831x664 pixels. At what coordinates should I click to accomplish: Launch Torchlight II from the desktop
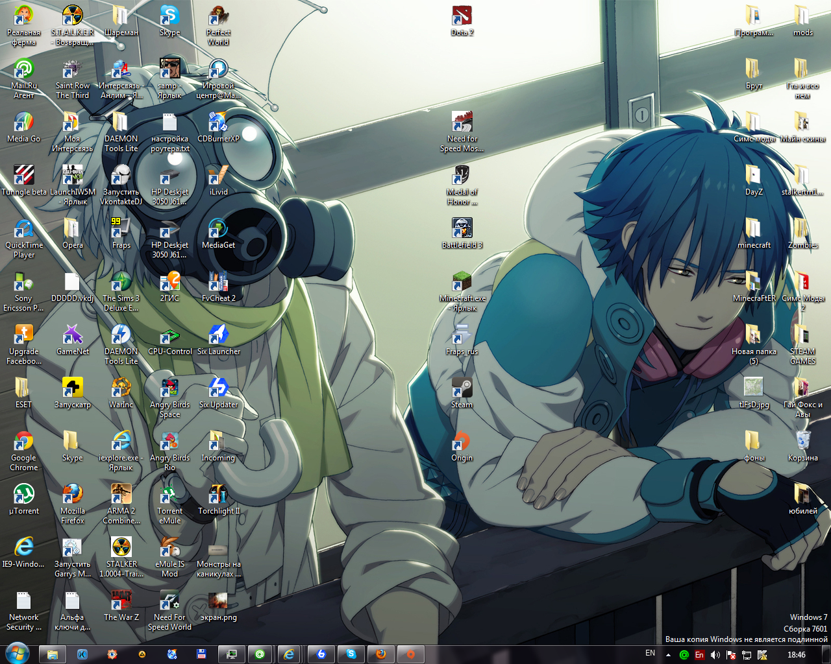[x=218, y=499]
